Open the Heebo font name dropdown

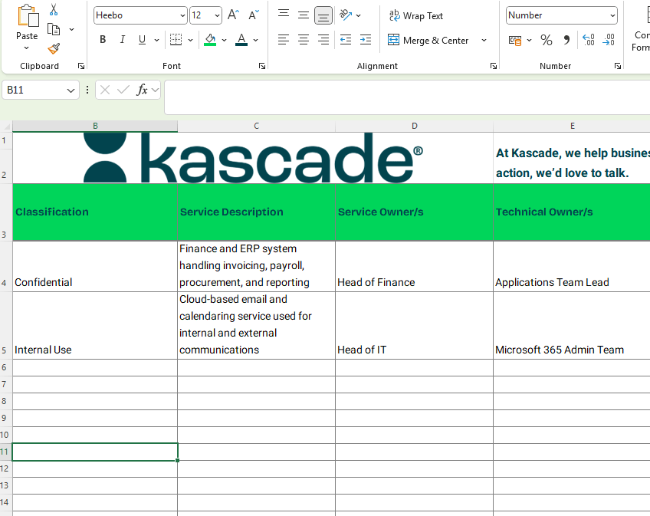tap(182, 15)
